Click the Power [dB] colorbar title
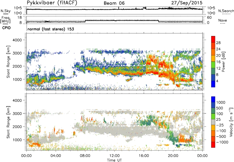Viewport: 234px width, 162px height. pyautogui.click(x=223, y=62)
